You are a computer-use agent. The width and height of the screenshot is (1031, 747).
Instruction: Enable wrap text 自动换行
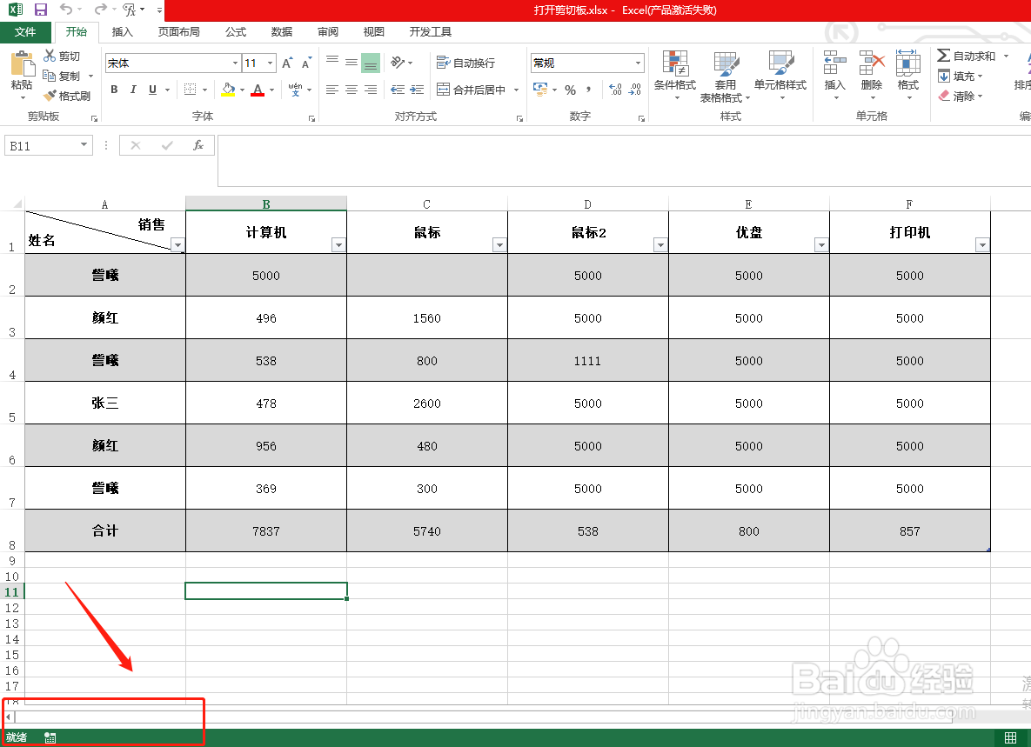(x=465, y=63)
